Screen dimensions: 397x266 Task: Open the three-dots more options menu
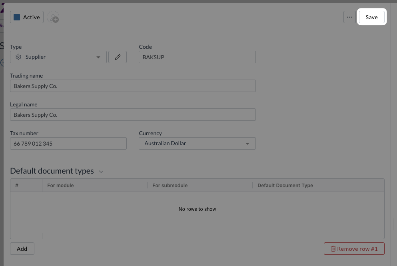point(349,17)
